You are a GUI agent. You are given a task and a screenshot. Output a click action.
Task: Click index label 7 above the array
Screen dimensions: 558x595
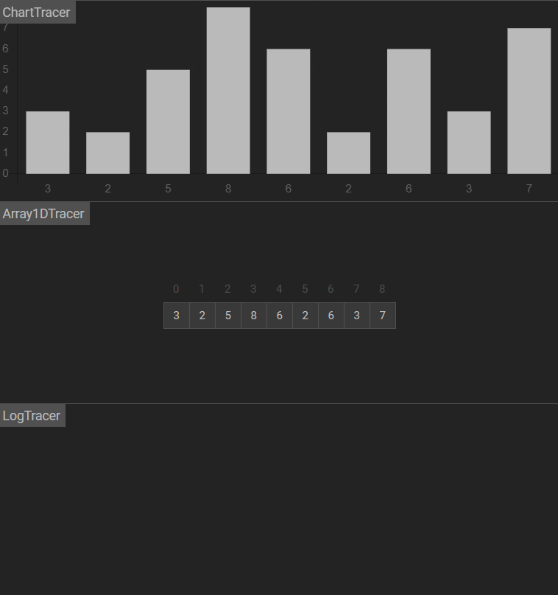[x=356, y=289]
